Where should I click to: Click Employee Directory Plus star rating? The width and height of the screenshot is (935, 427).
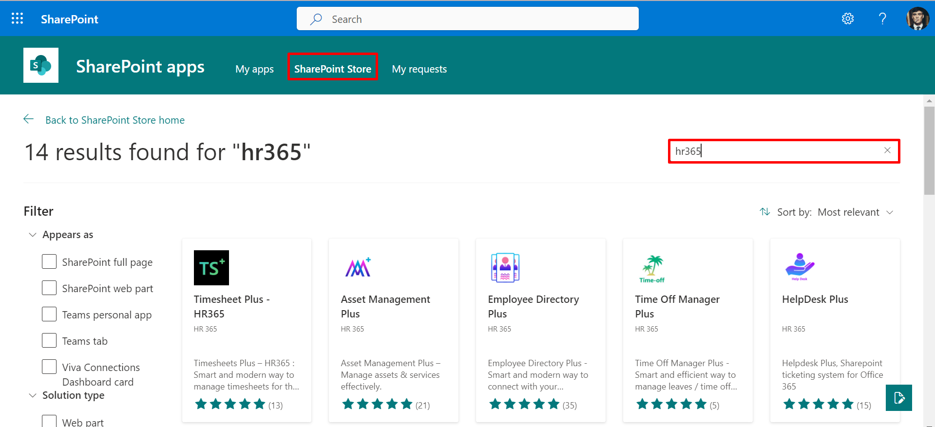[x=524, y=404]
